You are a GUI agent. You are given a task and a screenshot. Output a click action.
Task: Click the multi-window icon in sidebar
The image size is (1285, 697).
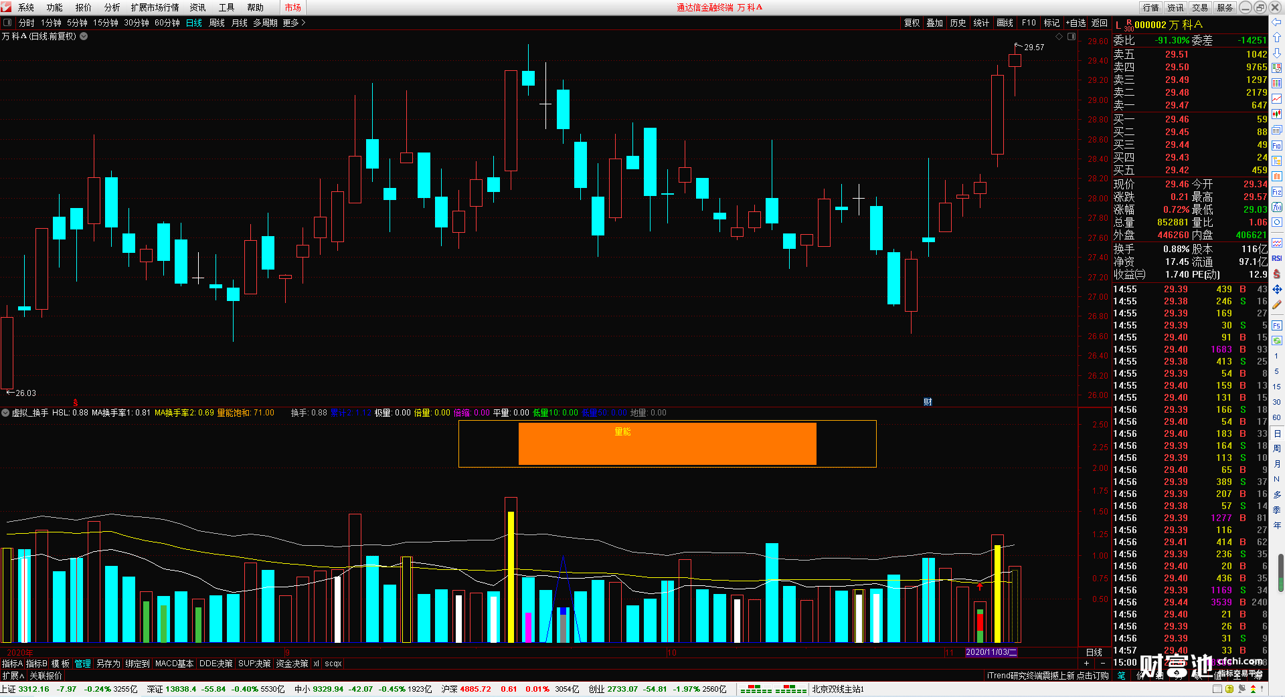[1276, 130]
